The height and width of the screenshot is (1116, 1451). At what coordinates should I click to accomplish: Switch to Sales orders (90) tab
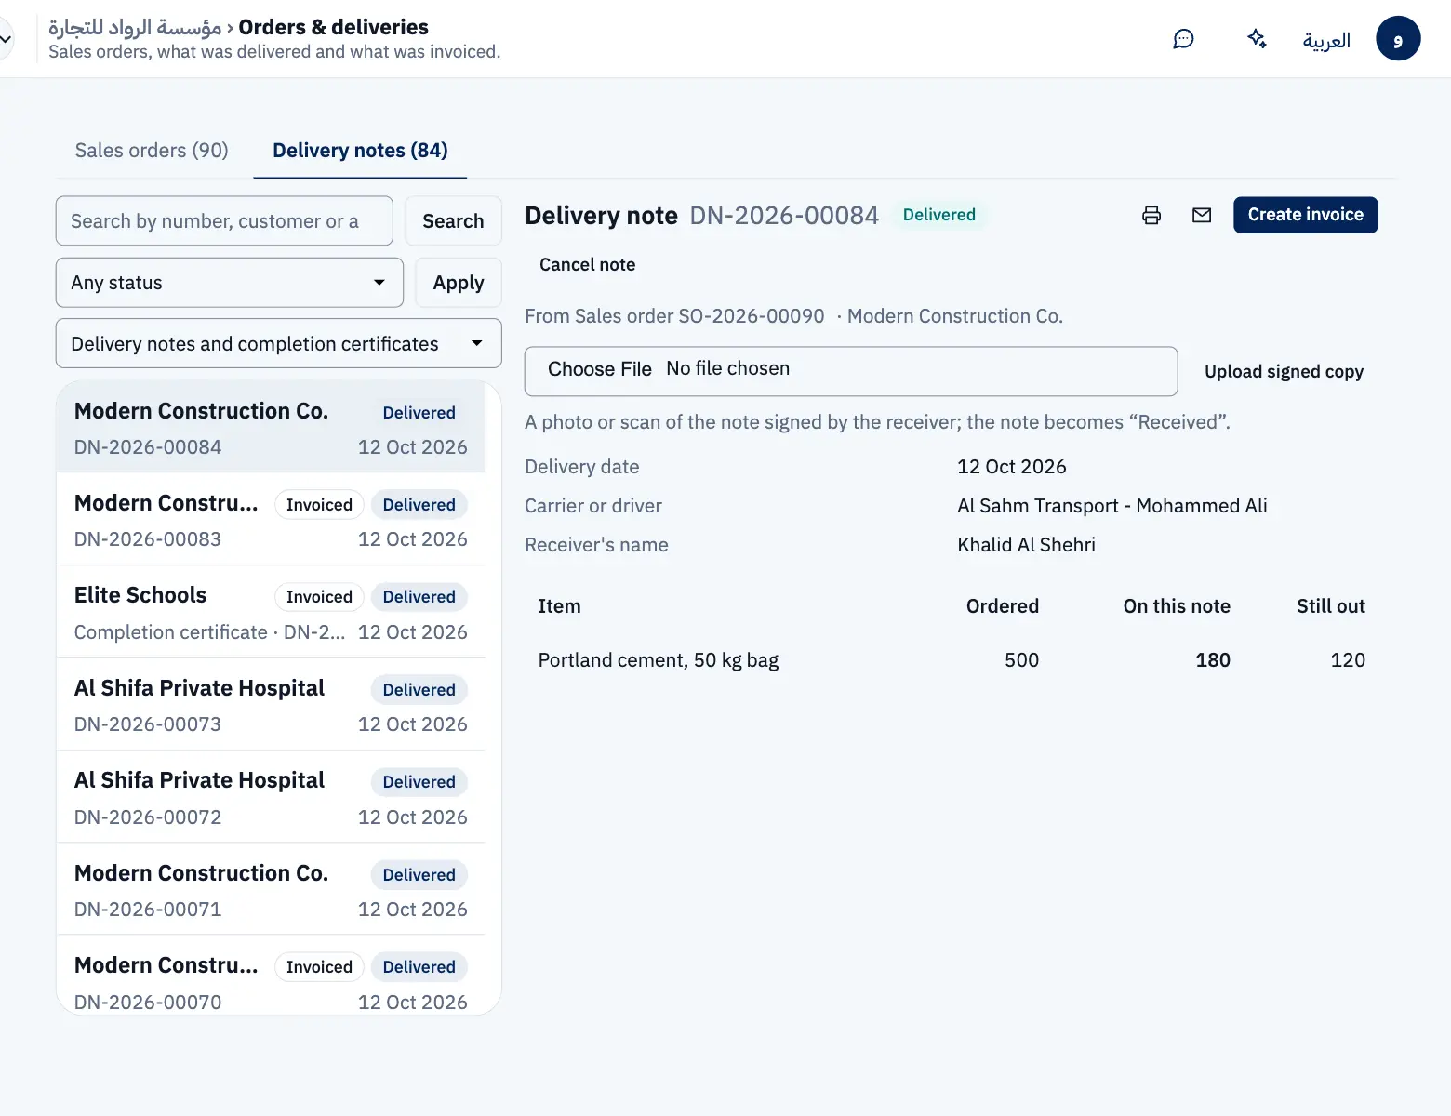[x=152, y=151]
